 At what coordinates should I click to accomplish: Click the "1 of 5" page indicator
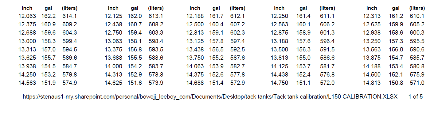point(416,97)
